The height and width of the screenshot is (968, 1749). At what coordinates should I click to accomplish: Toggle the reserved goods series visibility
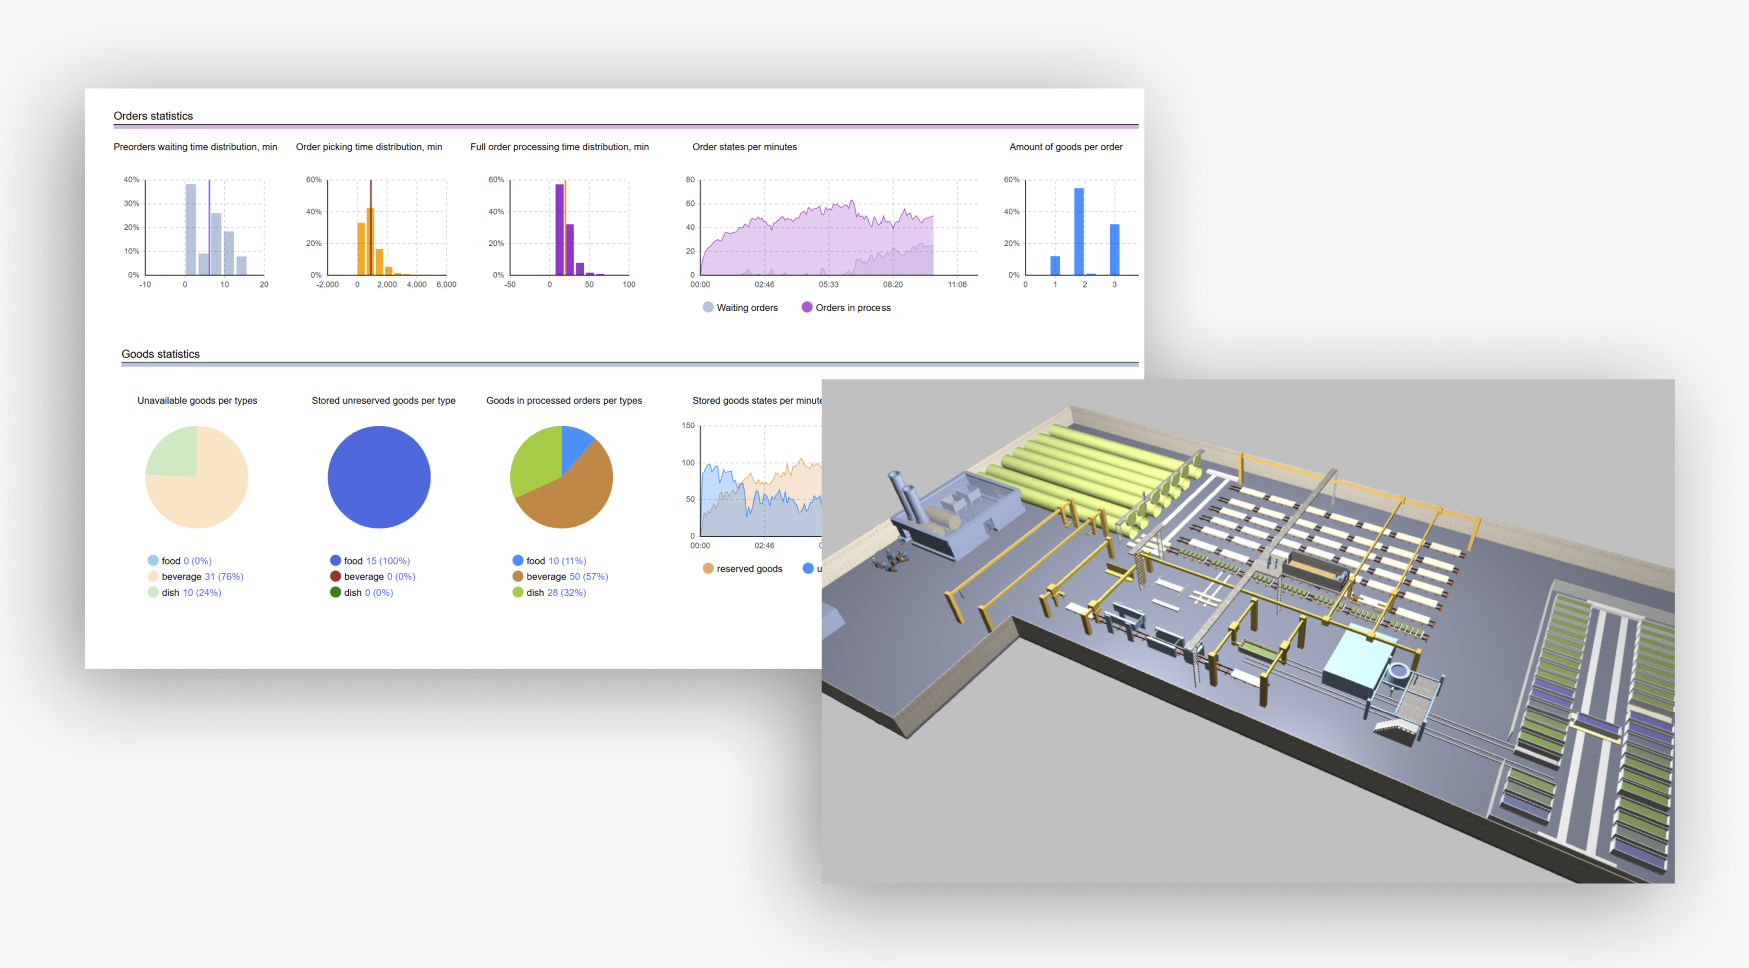tap(745, 568)
